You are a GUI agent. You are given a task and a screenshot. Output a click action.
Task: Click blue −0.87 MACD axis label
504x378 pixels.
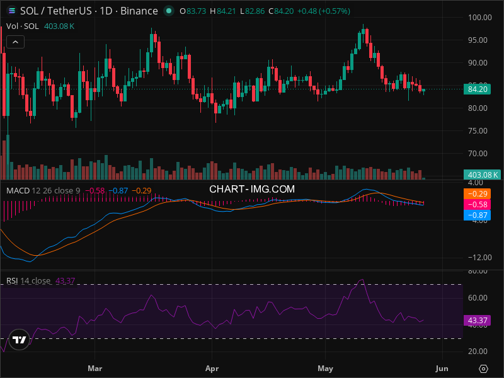coord(477,215)
